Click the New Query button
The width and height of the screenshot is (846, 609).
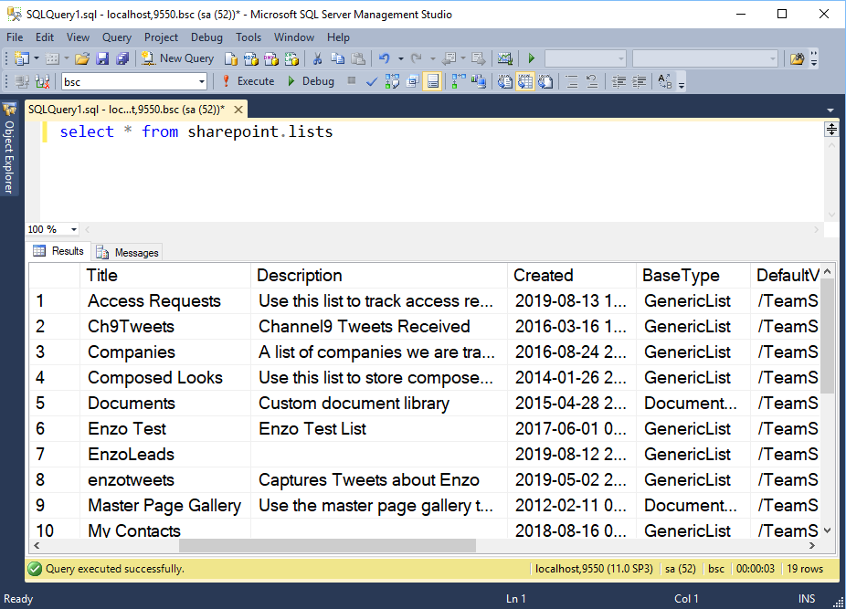pyautogui.click(x=177, y=58)
